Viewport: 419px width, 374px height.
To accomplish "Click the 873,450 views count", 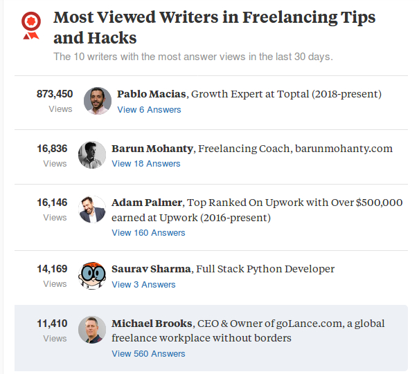I will tap(55, 94).
